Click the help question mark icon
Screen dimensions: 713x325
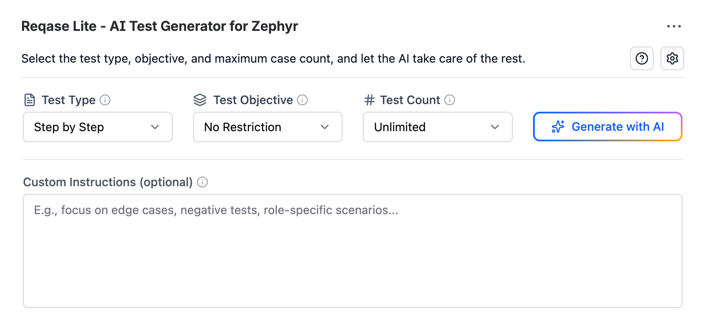click(642, 58)
